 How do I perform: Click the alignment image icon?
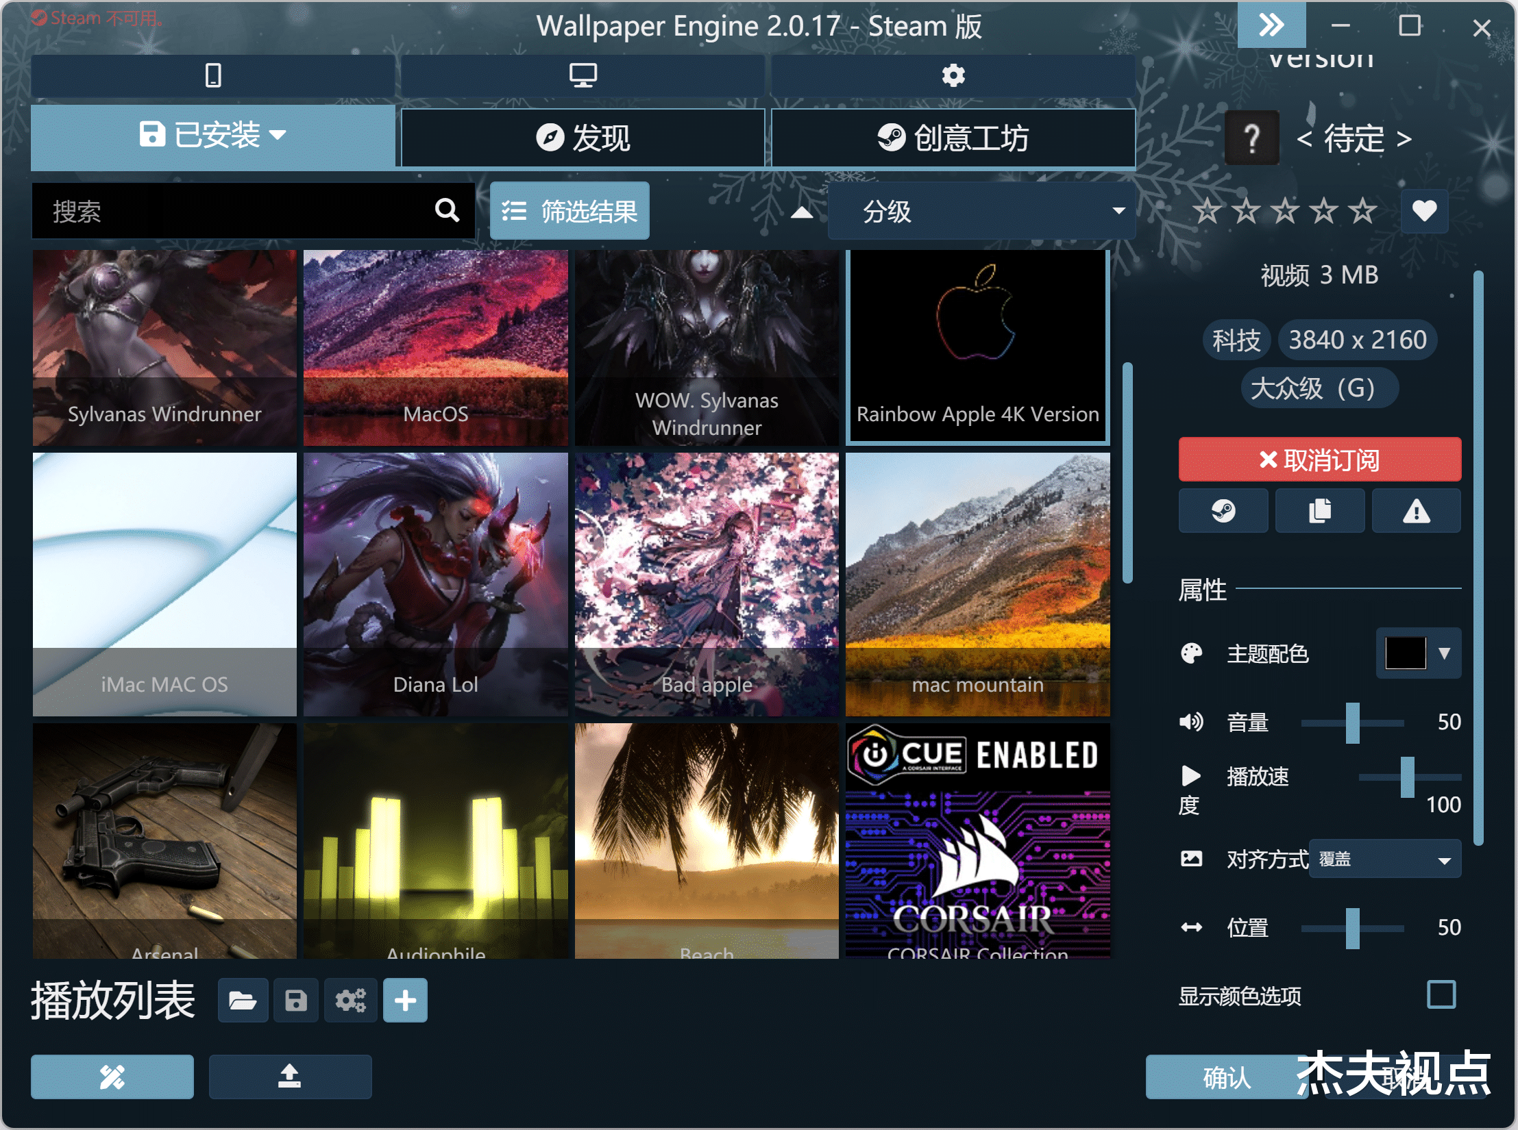pyautogui.click(x=1191, y=858)
